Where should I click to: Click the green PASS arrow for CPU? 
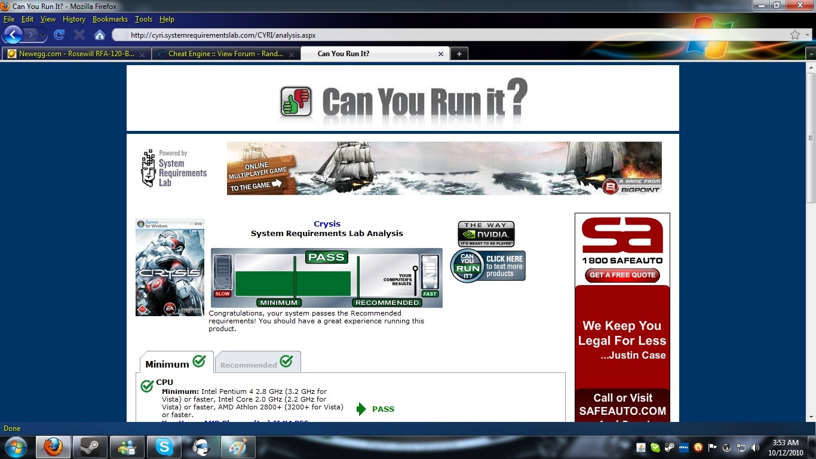pos(361,409)
